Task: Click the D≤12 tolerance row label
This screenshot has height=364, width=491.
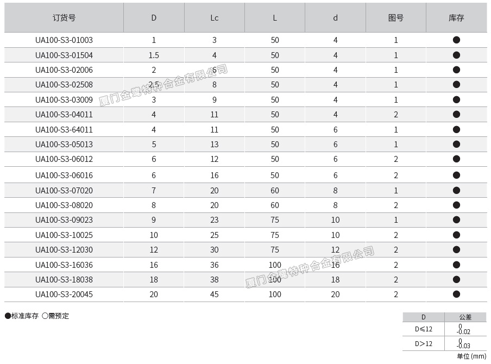Action: pos(424,329)
